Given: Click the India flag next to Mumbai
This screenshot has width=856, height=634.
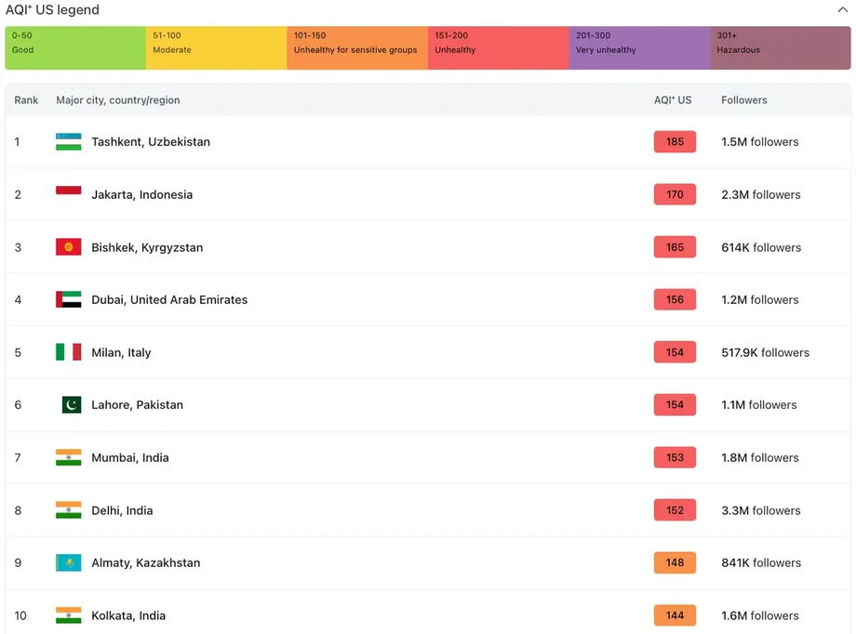Looking at the screenshot, I should (x=68, y=457).
